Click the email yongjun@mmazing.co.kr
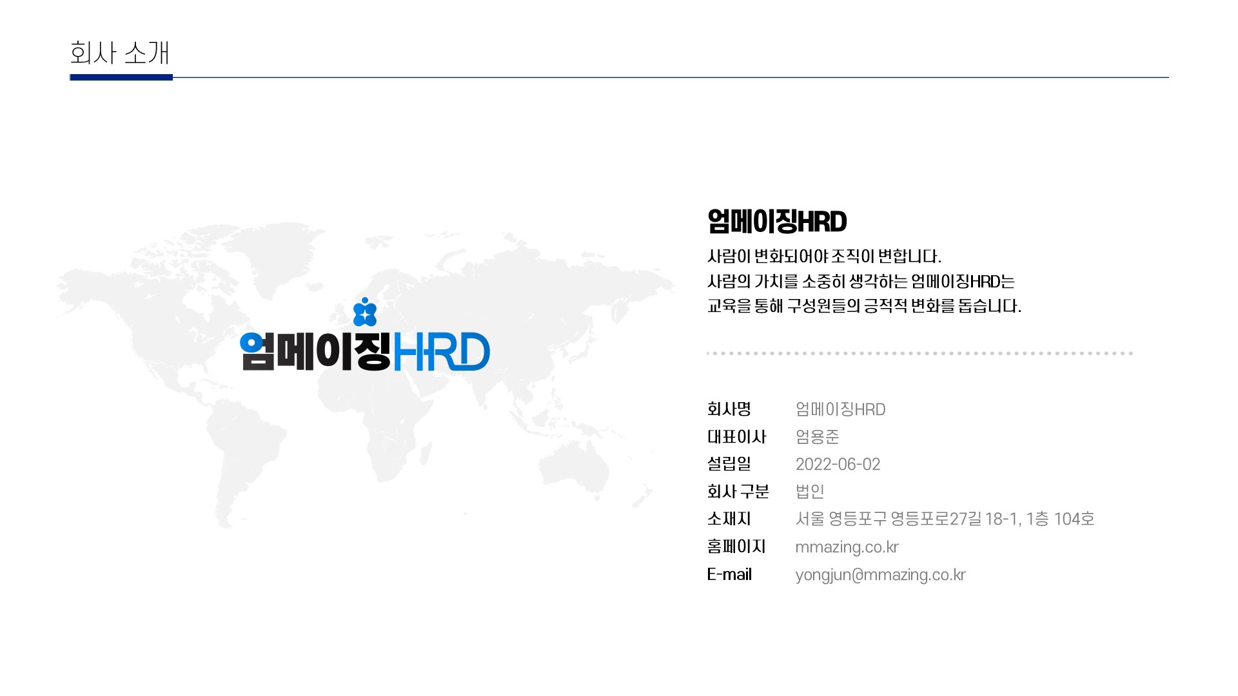 click(880, 575)
